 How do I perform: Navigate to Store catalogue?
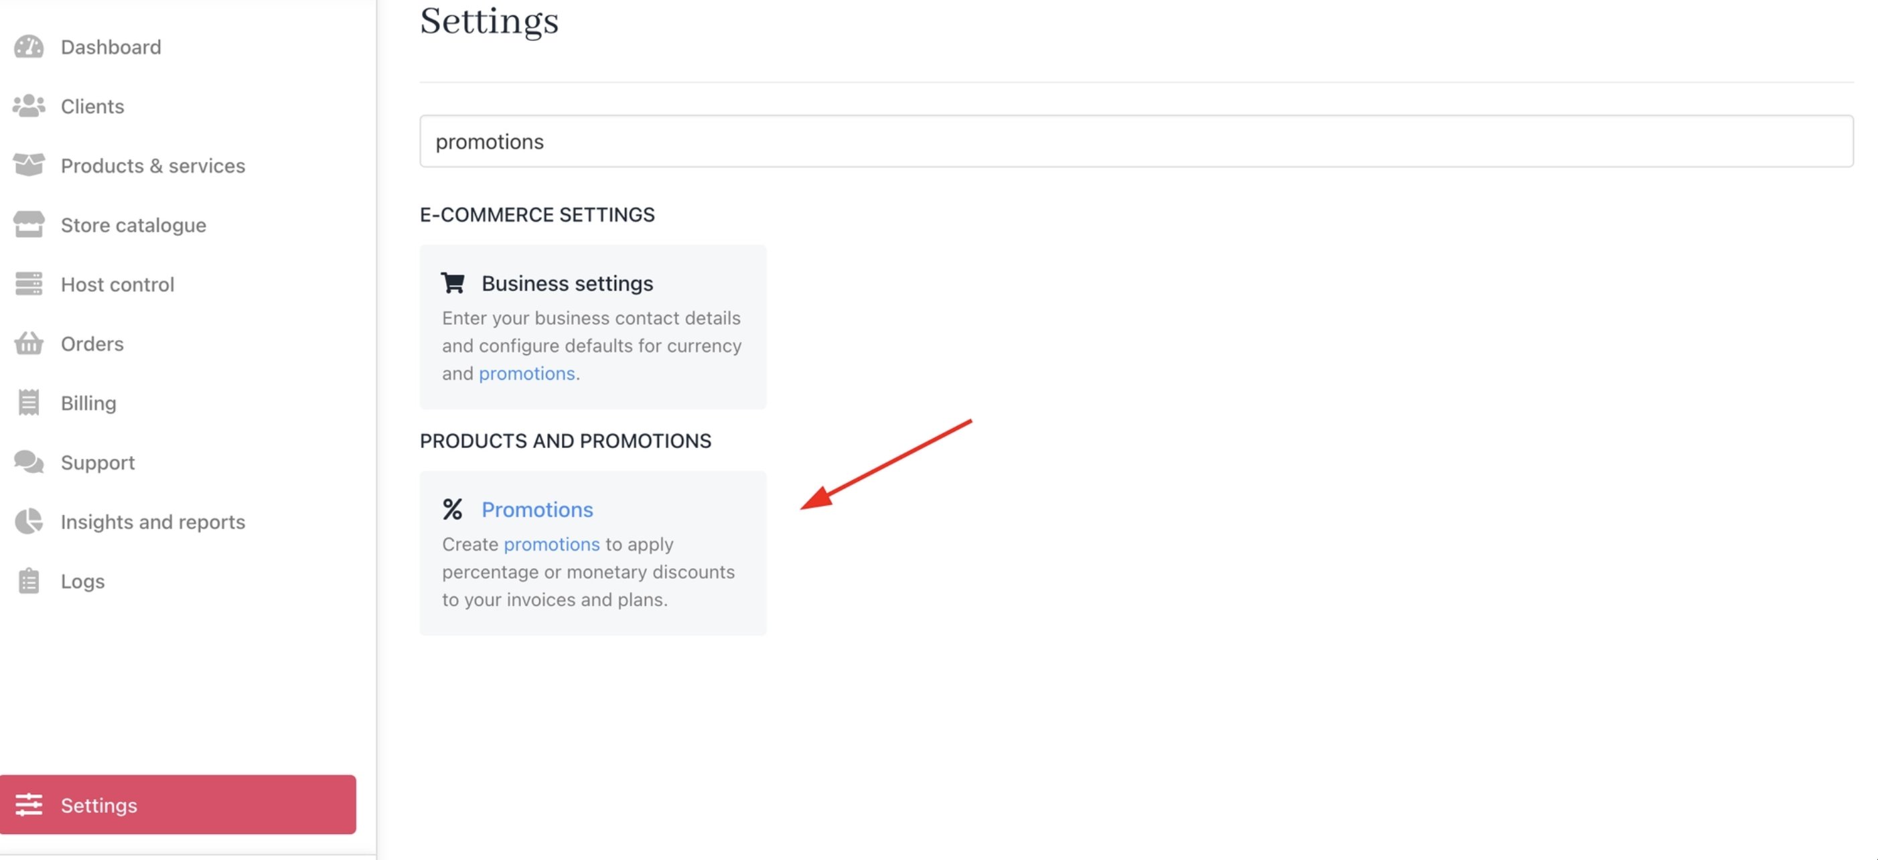(x=133, y=225)
